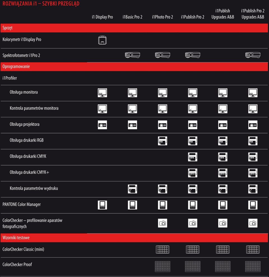This screenshot has height=277, width=269.
Task: Select spectrophotometer icon under i1Basic Pro 2
Action: pyautogui.click(x=132, y=55)
